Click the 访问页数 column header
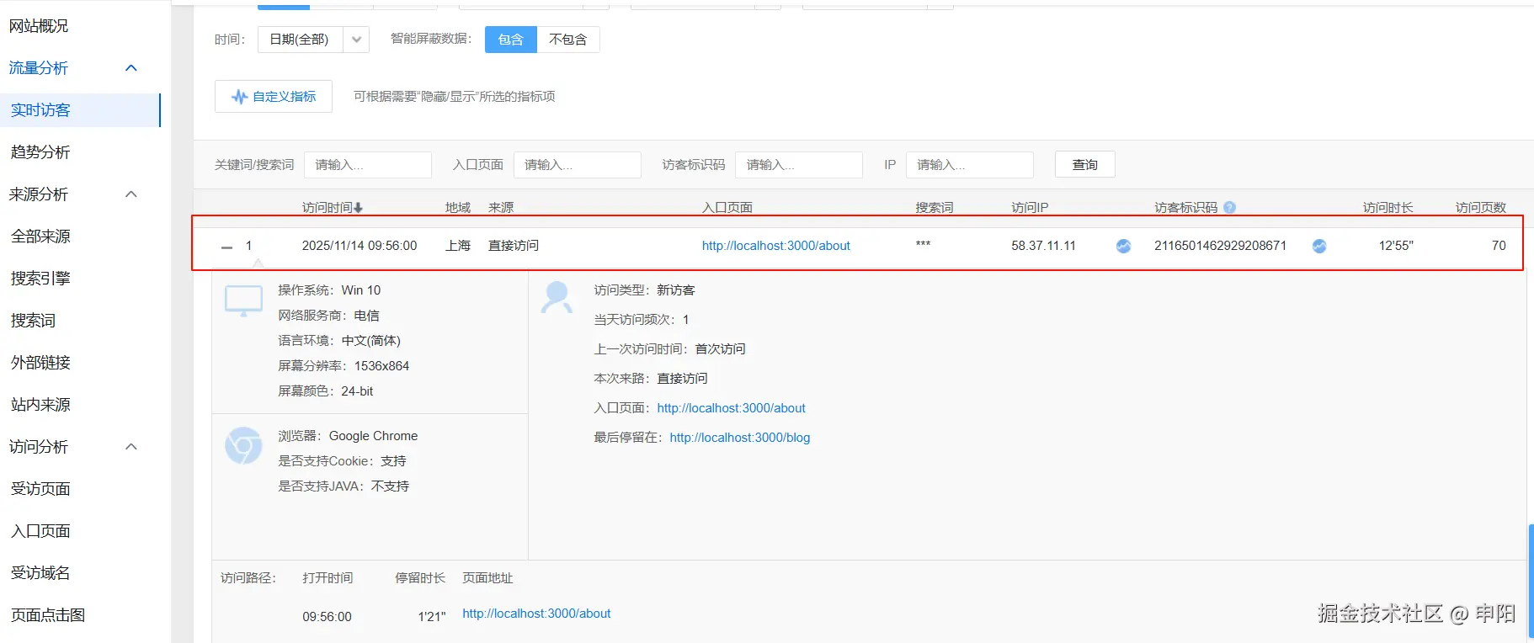The width and height of the screenshot is (1534, 643). (x=1481, y=208)
